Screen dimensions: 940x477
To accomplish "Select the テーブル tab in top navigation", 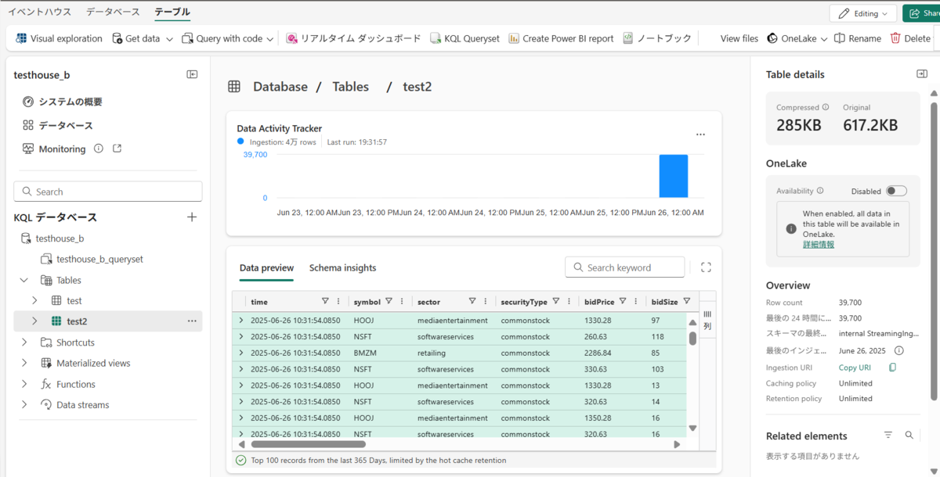I will (172, 12).
